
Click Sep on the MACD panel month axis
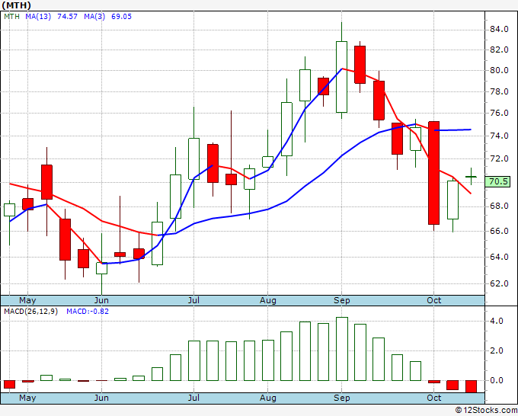pos(341,398)
